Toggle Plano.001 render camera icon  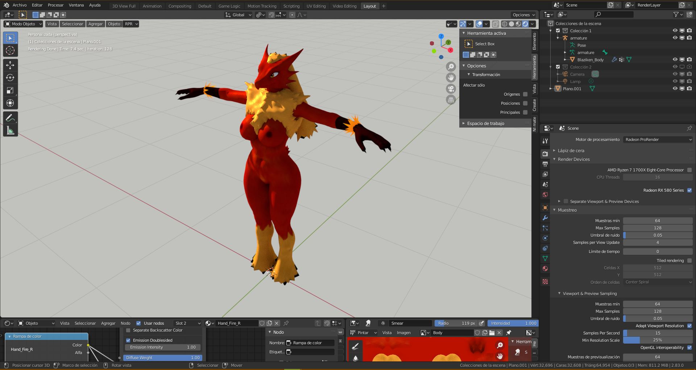tap(689, 89)
